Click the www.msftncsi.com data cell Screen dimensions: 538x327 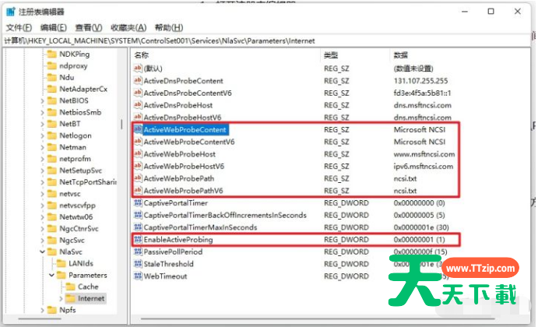coord(424,154)
